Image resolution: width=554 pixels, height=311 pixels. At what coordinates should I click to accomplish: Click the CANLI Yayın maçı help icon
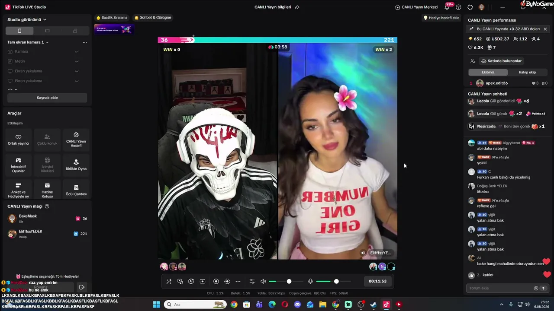(x=47, y=206)
